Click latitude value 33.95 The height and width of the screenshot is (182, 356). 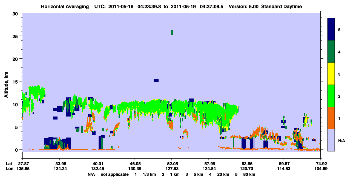pos(59,164)
